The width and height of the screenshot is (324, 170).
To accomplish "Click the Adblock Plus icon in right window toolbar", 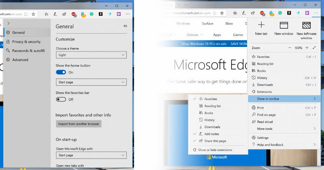I will click(x=262, y=13).
